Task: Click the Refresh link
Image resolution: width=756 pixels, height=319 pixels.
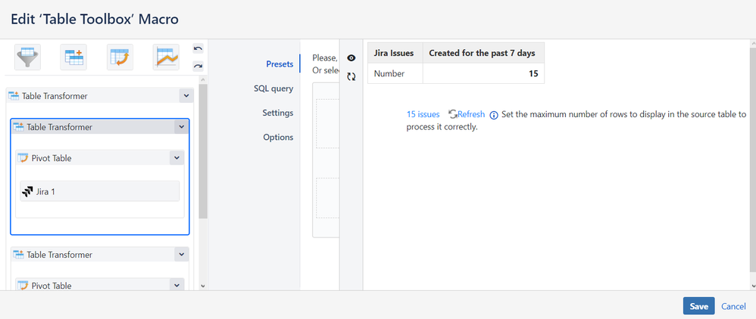Action: 471,114
